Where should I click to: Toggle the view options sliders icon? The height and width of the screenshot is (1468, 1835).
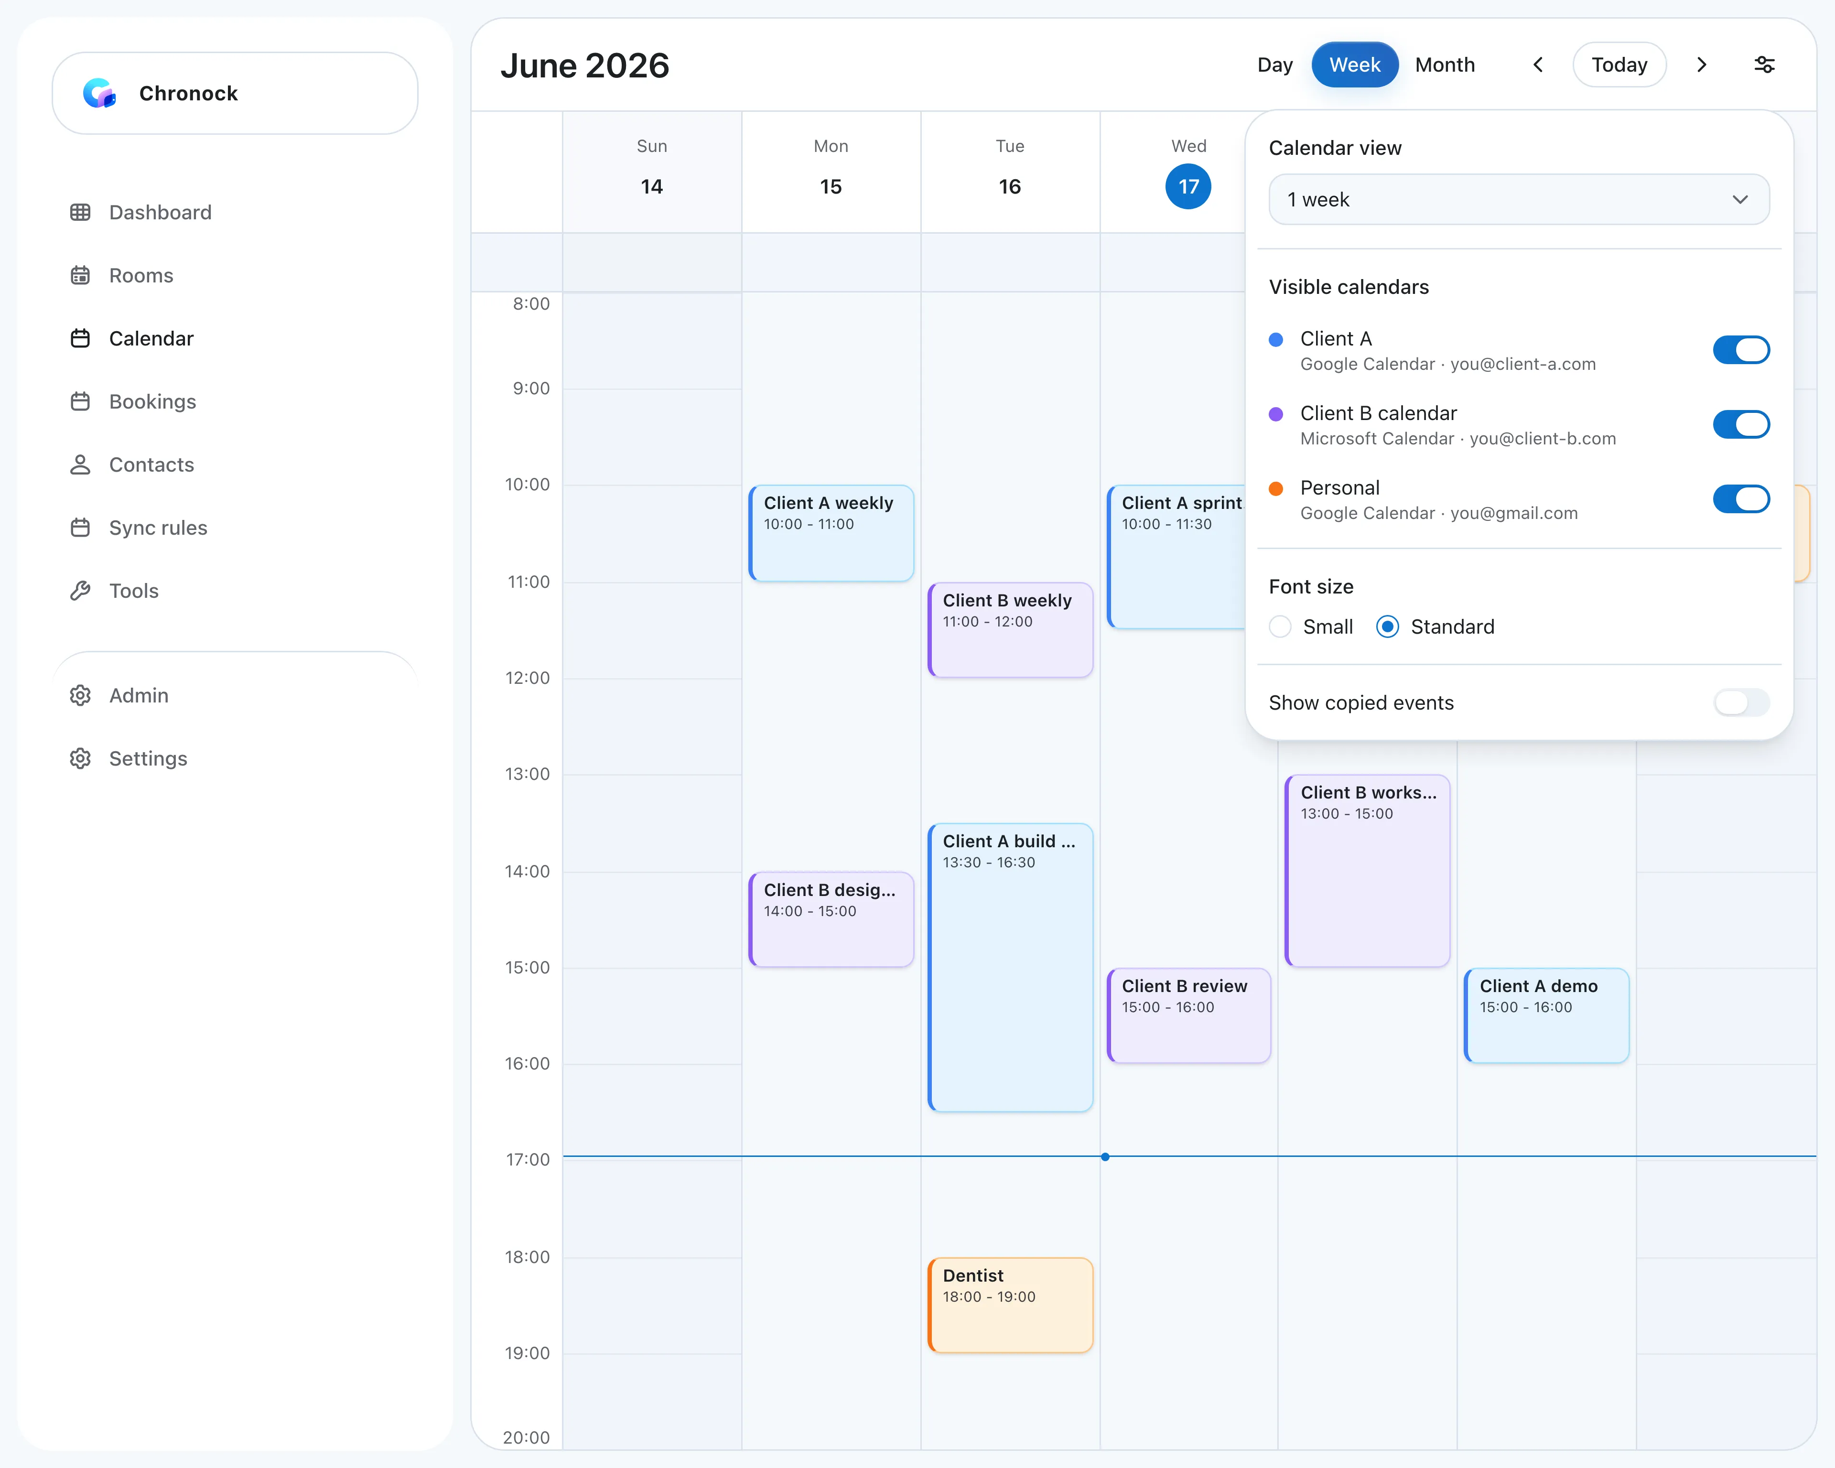[1764, 65]
